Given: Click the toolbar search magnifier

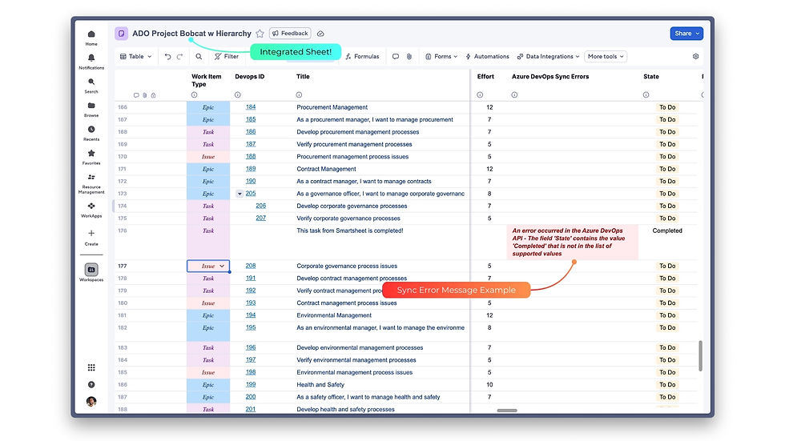Looking at the screenshot, I should (x=199, y=57).
